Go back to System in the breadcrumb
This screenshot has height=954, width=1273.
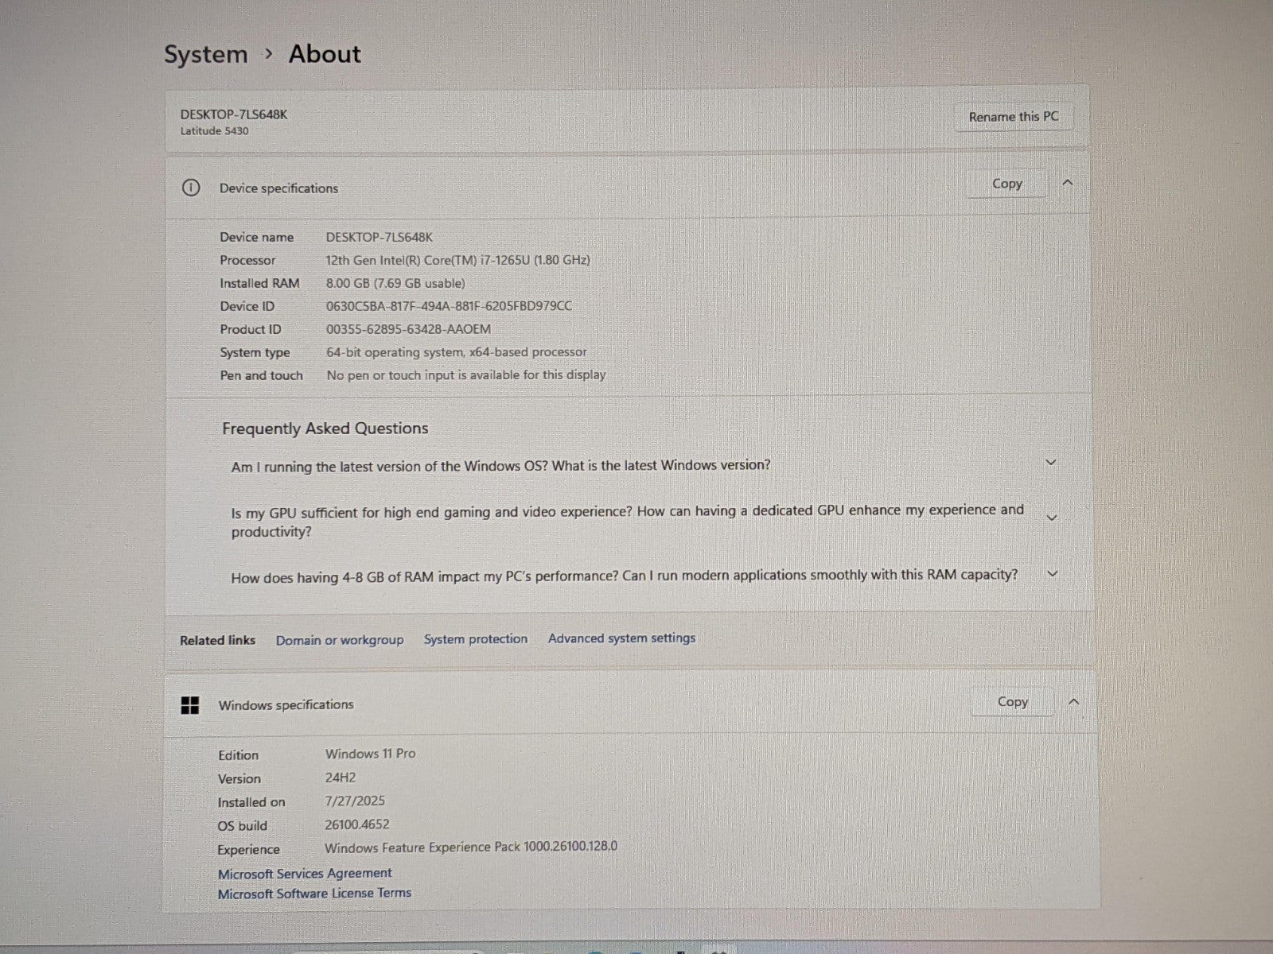pyautogui.click(x=206, y=54)
